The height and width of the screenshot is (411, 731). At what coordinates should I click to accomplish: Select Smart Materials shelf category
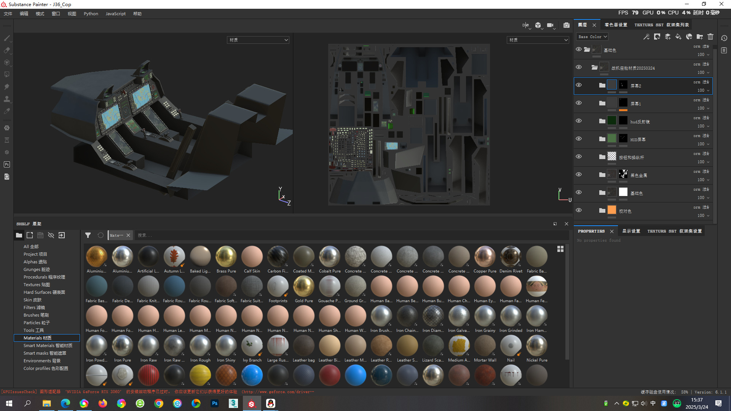tap(48, 346)
